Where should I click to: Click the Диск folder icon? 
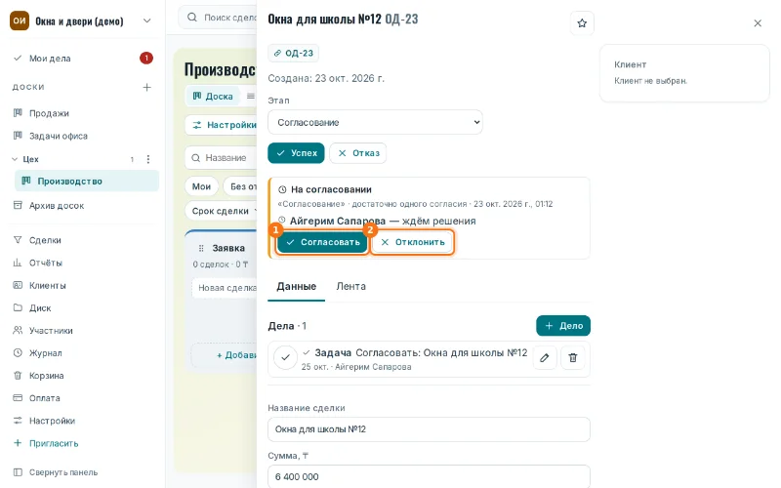click(18, 307)
